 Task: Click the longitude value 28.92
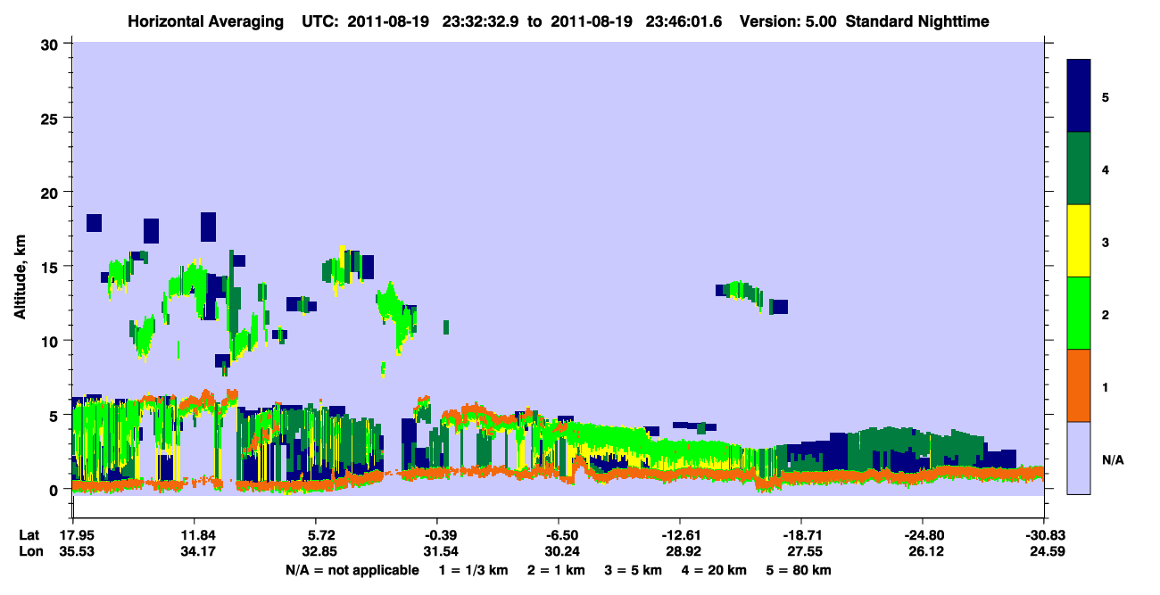click(683, 552)
